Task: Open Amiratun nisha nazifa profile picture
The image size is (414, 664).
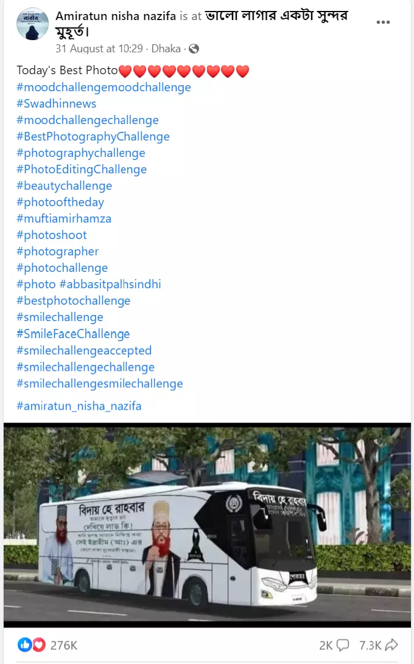Action: (x=33, y=24)
